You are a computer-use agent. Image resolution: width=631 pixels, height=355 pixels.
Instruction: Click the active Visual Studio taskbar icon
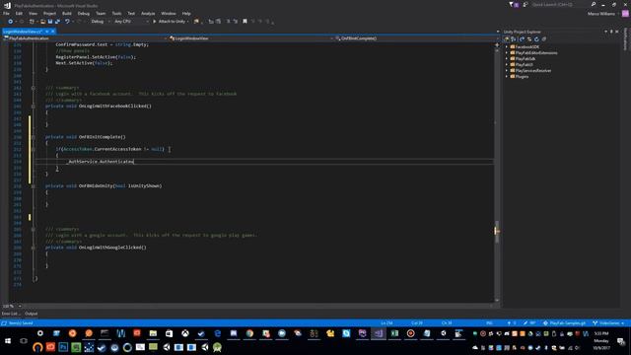(x=379, y=333)
